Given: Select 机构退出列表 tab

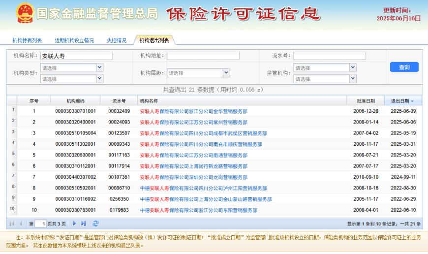Looking at the screenshot, I should click(154, 40).
